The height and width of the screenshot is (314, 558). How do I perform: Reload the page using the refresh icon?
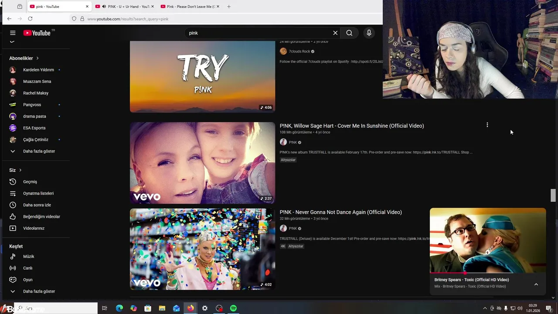[30, 19]
